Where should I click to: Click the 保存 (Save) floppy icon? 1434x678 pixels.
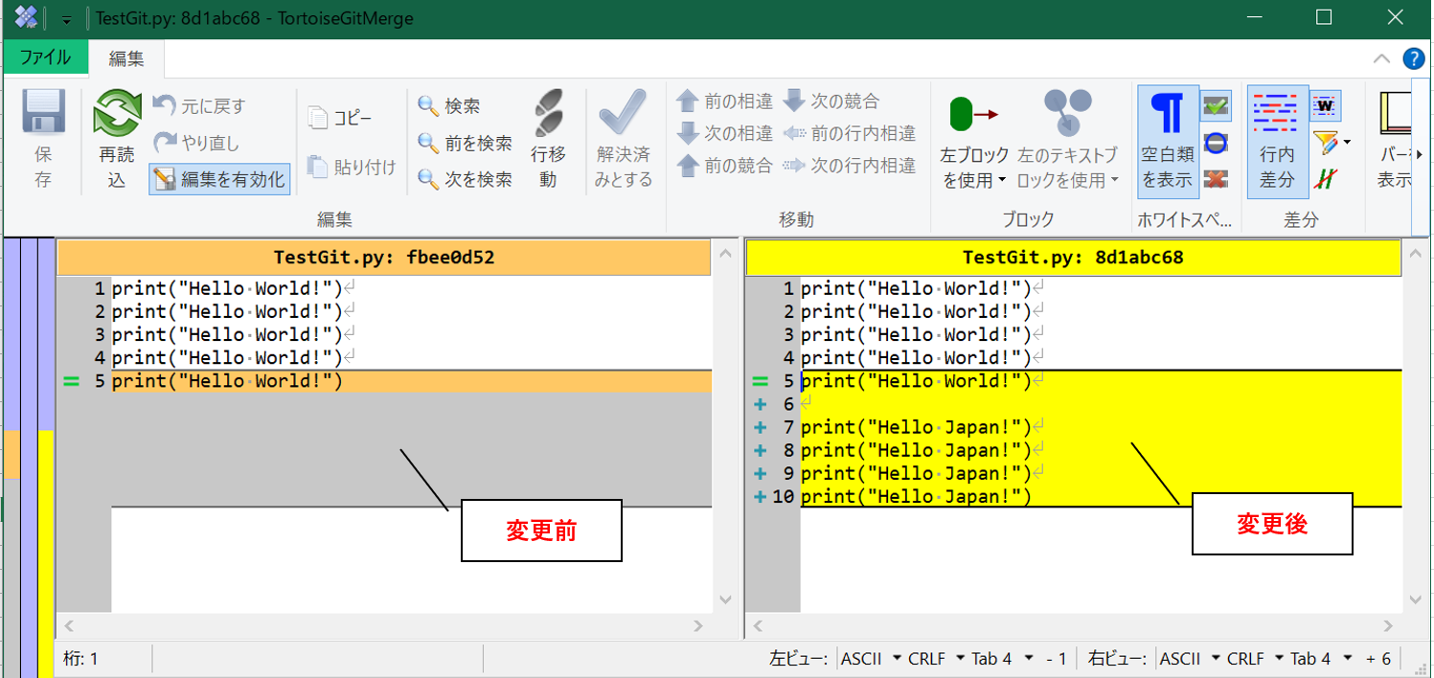click(x=43, y=113)
